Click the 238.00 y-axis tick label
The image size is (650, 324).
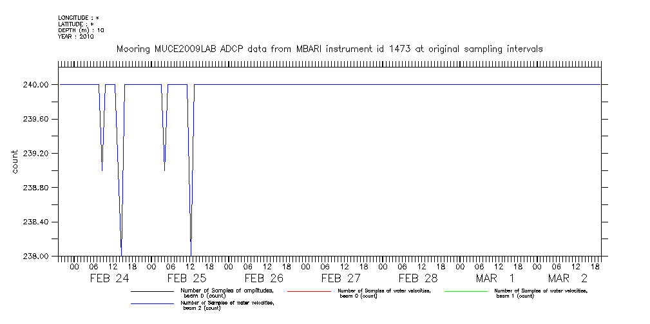click(37, 256)
